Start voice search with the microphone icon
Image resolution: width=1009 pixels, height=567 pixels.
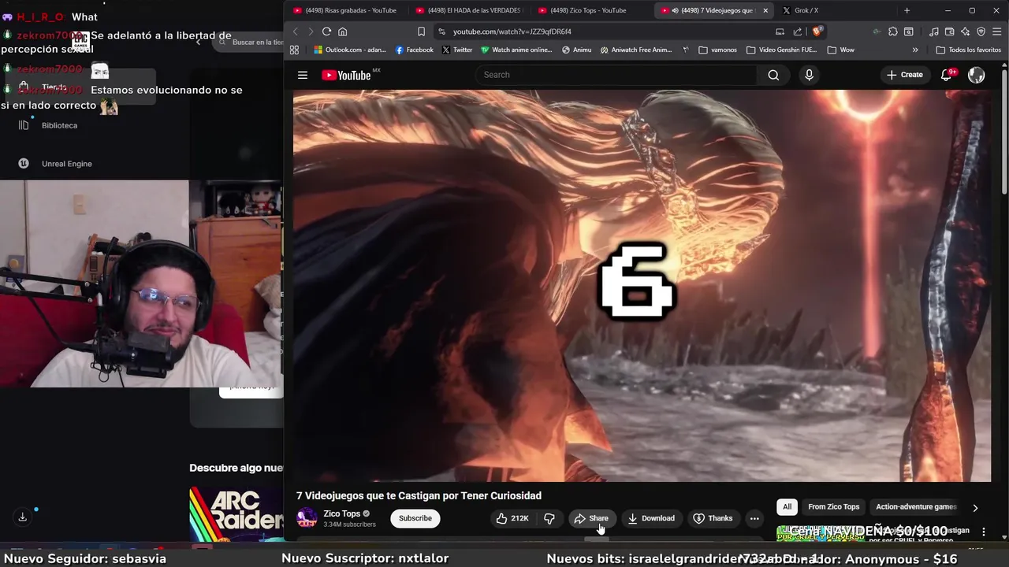tap(809, 75)
